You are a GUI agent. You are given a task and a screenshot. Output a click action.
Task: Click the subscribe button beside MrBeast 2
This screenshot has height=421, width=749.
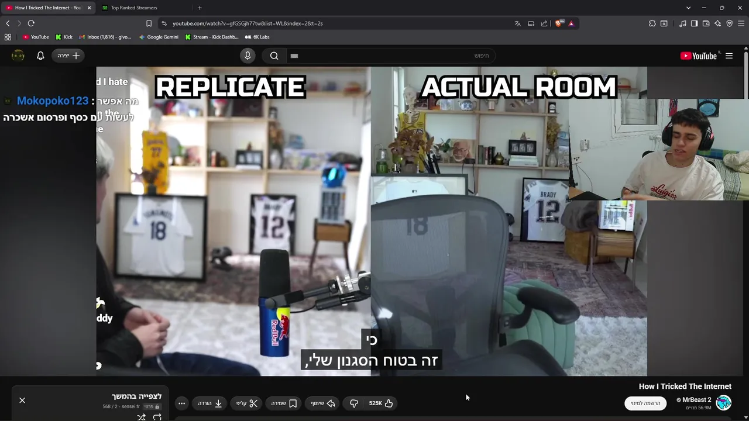tap(645, 403)
